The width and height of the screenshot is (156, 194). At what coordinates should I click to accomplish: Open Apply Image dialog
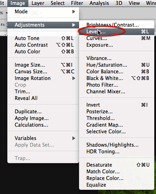point(43,118)
